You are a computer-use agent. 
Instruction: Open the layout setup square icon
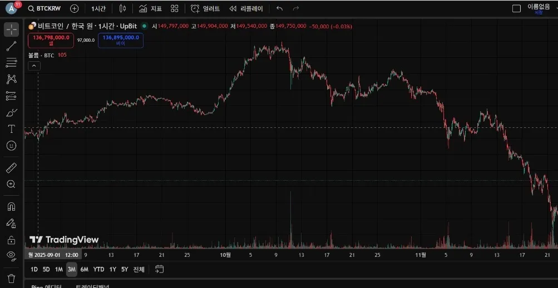coord(516,8)
